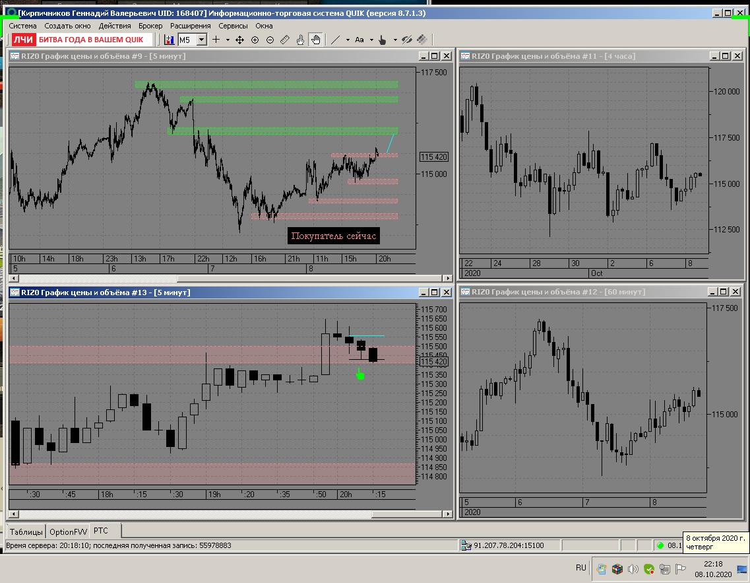Click the zoom out magnifier icon

[x=270, y=40]
